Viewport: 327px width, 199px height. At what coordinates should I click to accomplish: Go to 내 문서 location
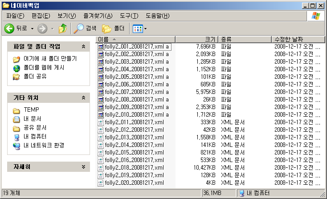click(x=33, y=119)
